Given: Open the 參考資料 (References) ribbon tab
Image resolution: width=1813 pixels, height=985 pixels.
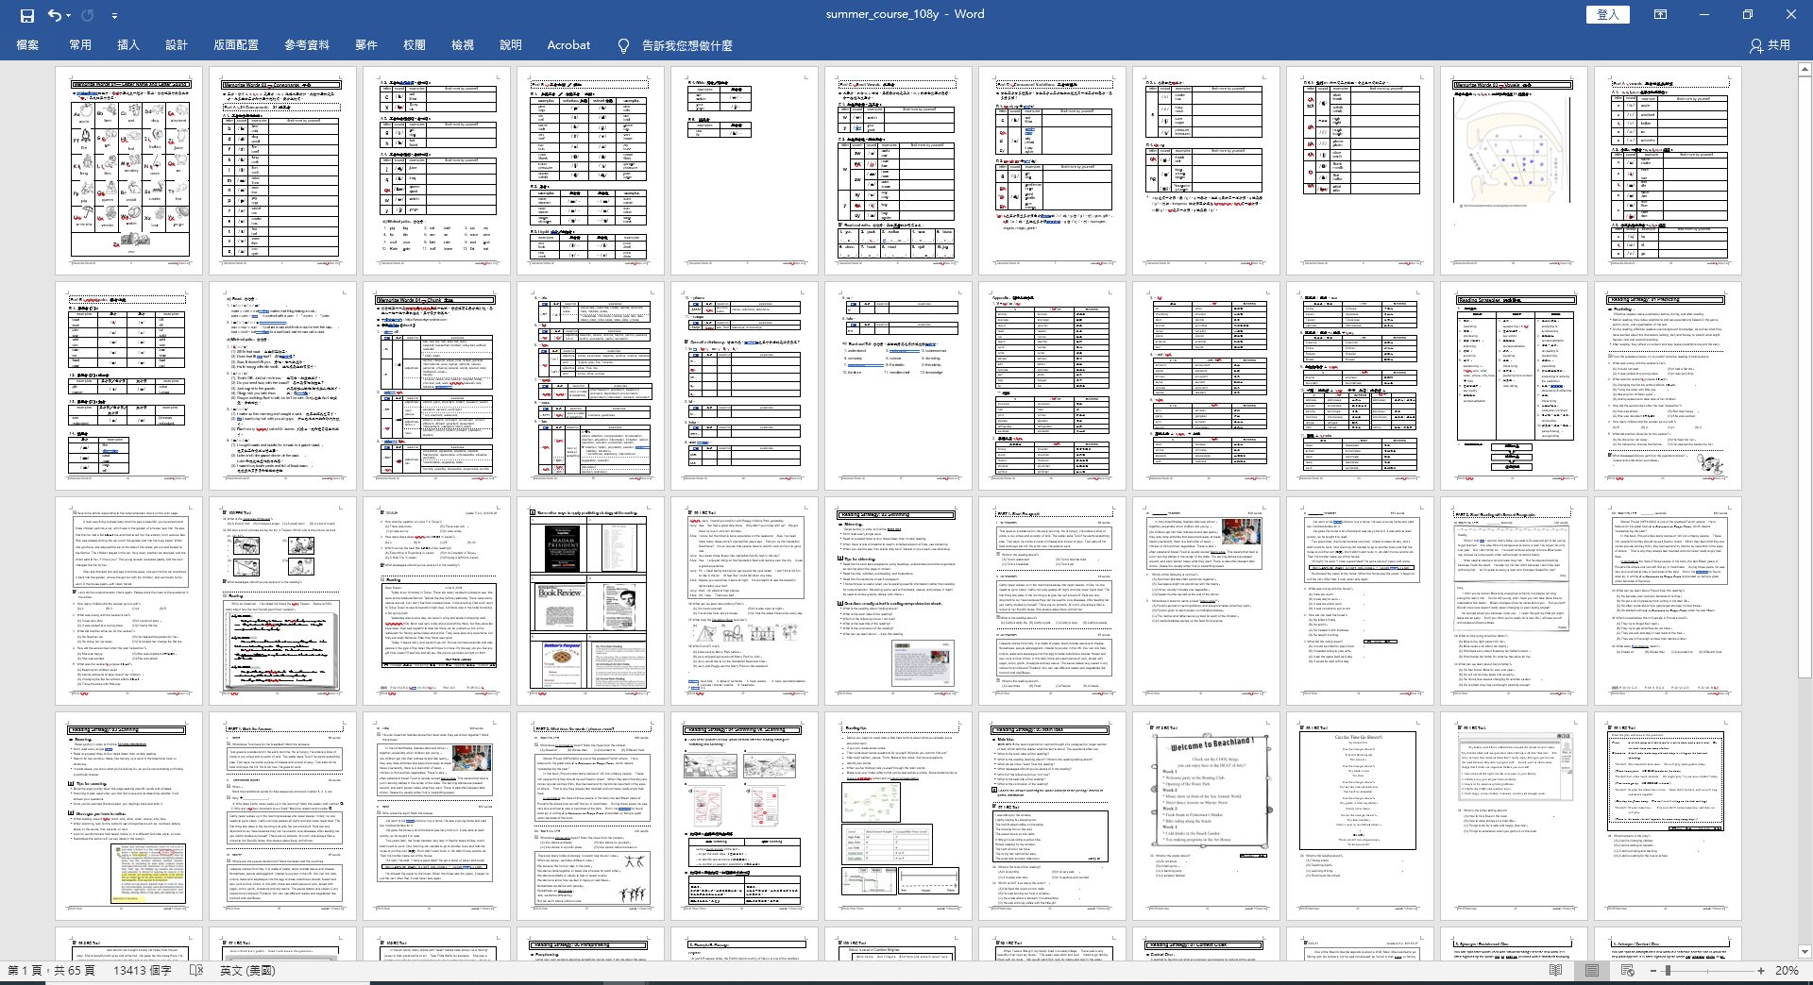Looking at the screenshot, I should click(307, 45).
